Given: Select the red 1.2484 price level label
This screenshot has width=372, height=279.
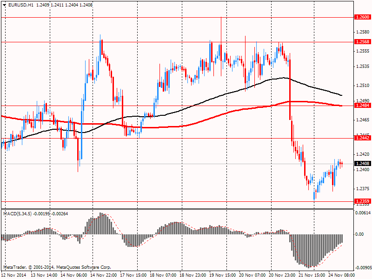Looking at the screenshot, I should pyautogui.click(x=363, y=105).
